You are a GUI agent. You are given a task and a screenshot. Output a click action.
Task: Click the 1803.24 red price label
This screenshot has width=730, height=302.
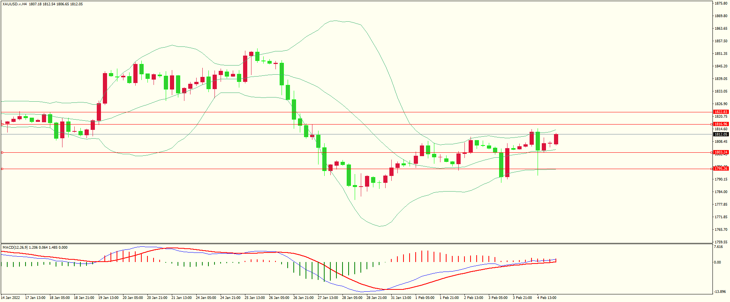click(720, 152)
